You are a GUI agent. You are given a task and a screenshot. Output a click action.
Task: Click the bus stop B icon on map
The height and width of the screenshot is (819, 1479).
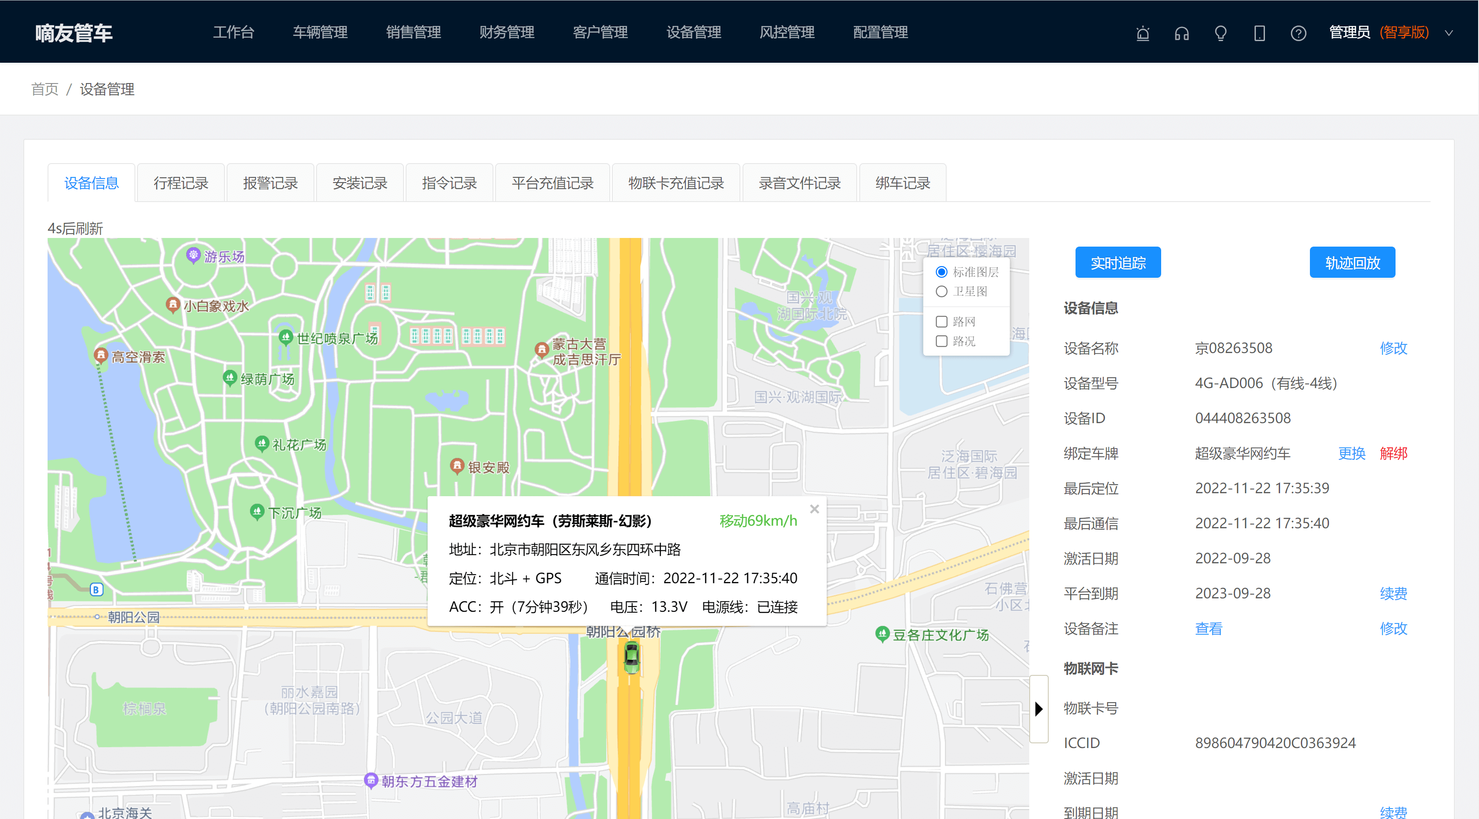pyautogui.click(x=96, y=589)
